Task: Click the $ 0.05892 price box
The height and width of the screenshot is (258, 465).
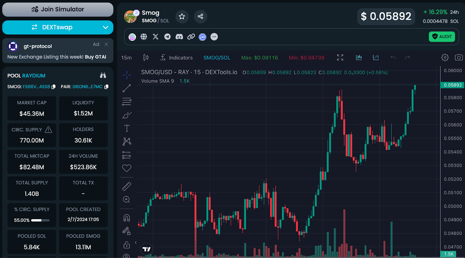Action: [386, 17]
